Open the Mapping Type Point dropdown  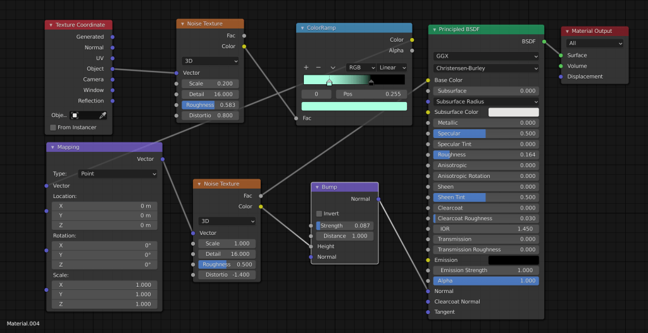(x=118, y=173)
